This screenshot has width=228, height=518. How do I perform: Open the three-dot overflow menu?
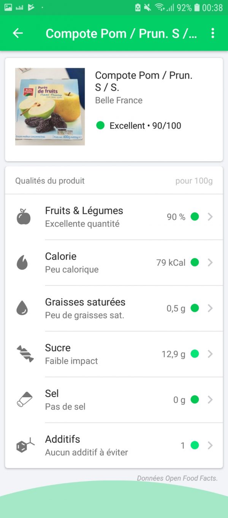213,34
